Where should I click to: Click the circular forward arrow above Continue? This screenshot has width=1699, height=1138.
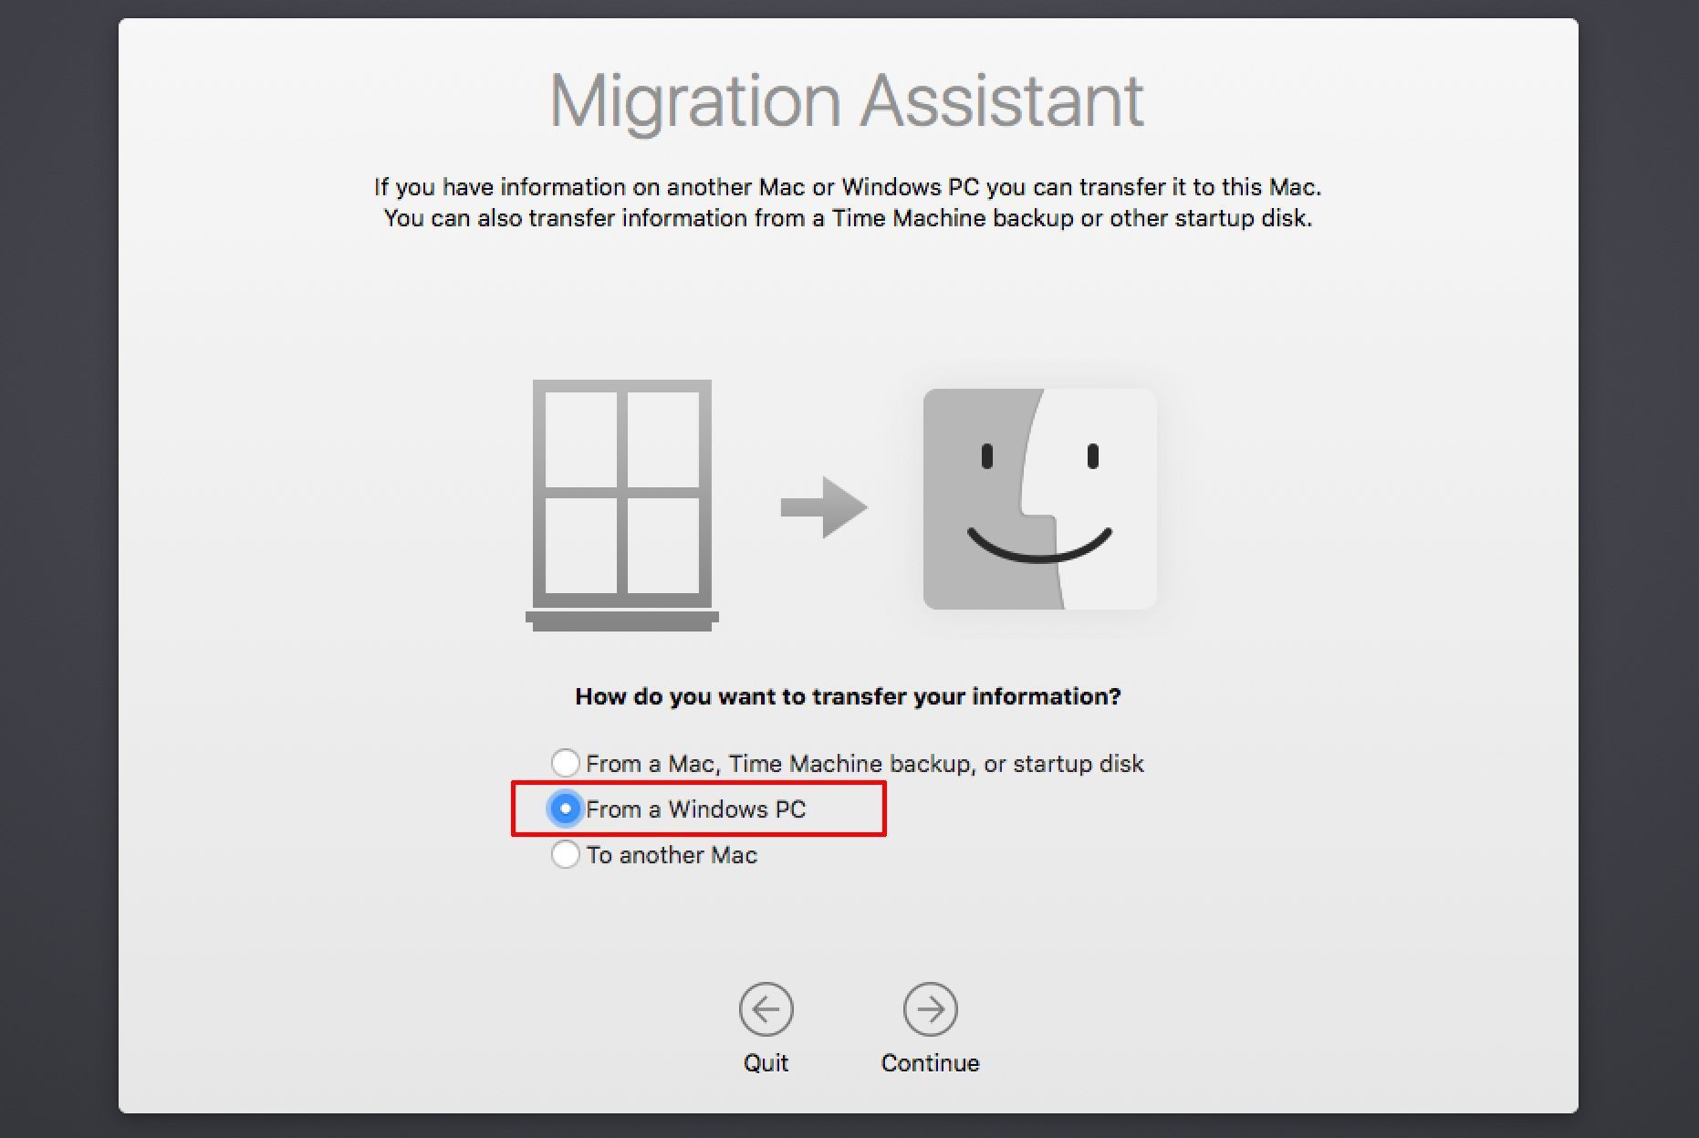pyautogui.click(x=930, y=1010)
